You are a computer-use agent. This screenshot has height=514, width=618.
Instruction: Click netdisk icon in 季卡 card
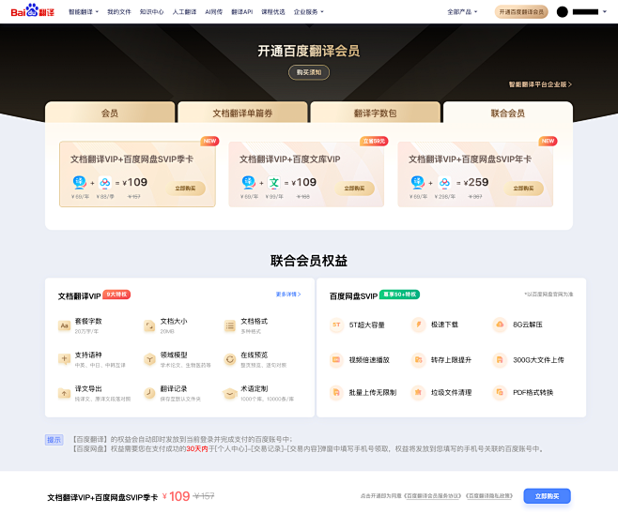[105, 183]
